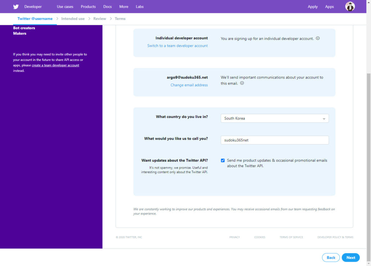Click 'Want updates about the Twitter API?' label
Screen dimensions: 371x266
pyautogui.click(x=175, y=160)
